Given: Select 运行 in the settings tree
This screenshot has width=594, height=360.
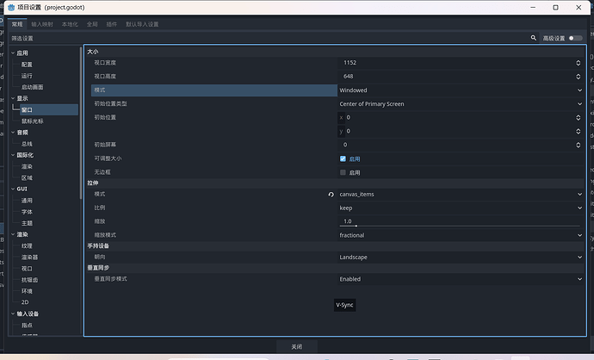Looking at the screenshot, I should 27,76.
